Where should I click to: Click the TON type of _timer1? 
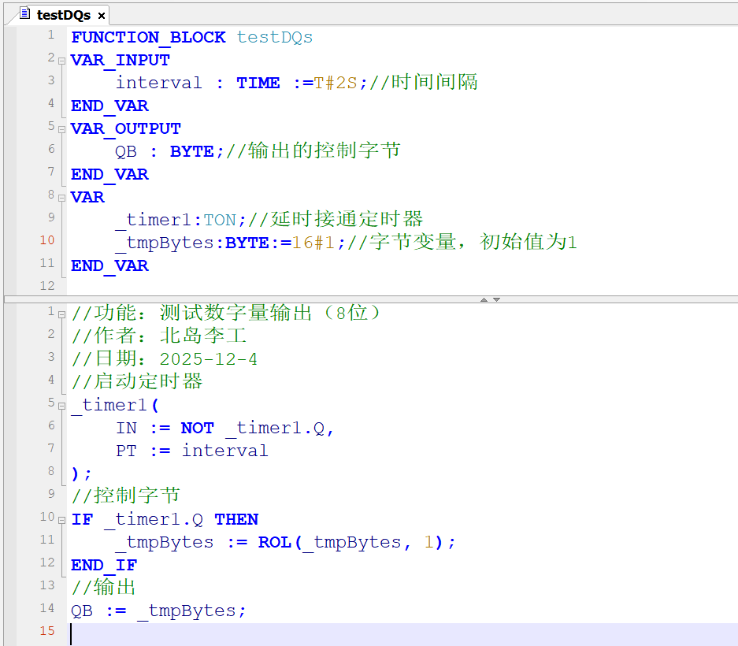point(220,220)
